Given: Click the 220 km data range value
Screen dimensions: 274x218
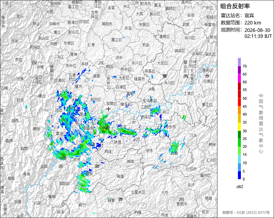Looking at the screenshot, I should (x=253, y=23).
